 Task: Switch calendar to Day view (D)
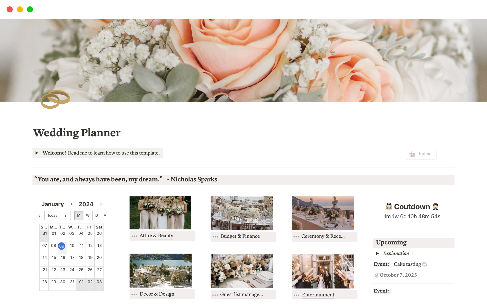[97, 215]
